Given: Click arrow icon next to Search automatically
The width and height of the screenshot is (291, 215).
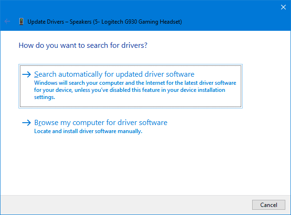Looking at the screenshot, I should 27,74.
